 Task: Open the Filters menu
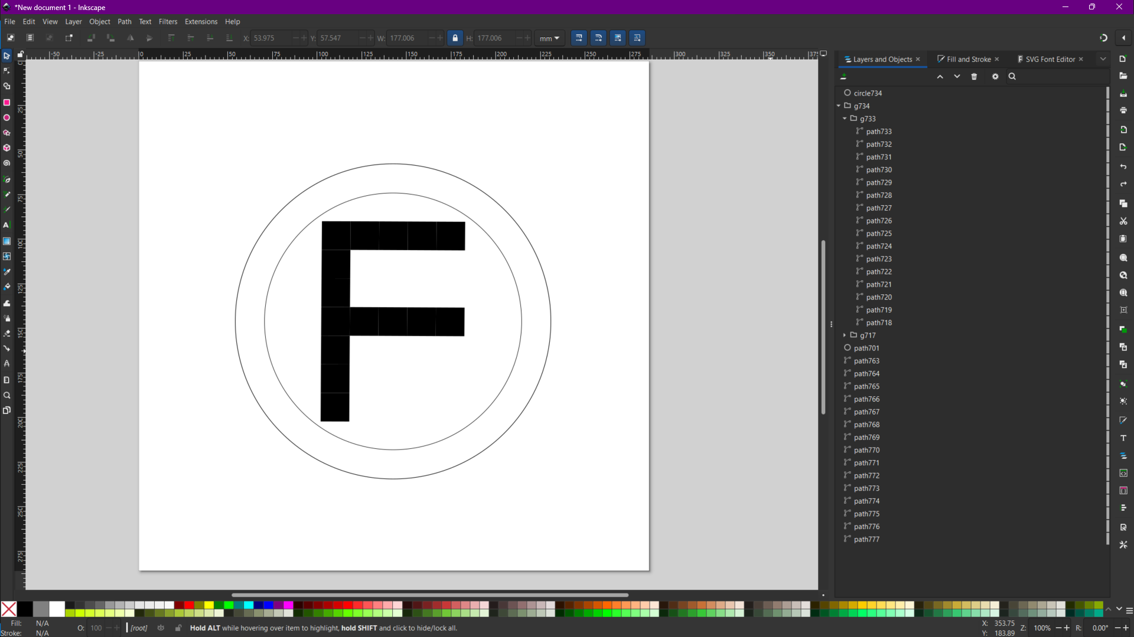(168, 22)
